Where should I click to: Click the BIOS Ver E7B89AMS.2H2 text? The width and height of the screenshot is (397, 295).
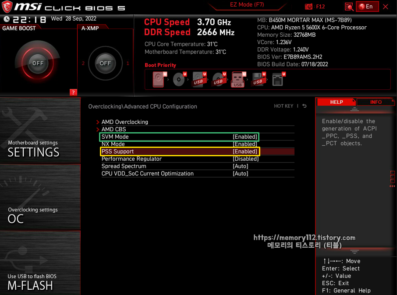click(290, 57)
